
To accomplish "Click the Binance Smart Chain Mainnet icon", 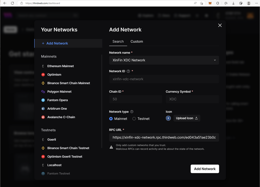I will point(43,83).
